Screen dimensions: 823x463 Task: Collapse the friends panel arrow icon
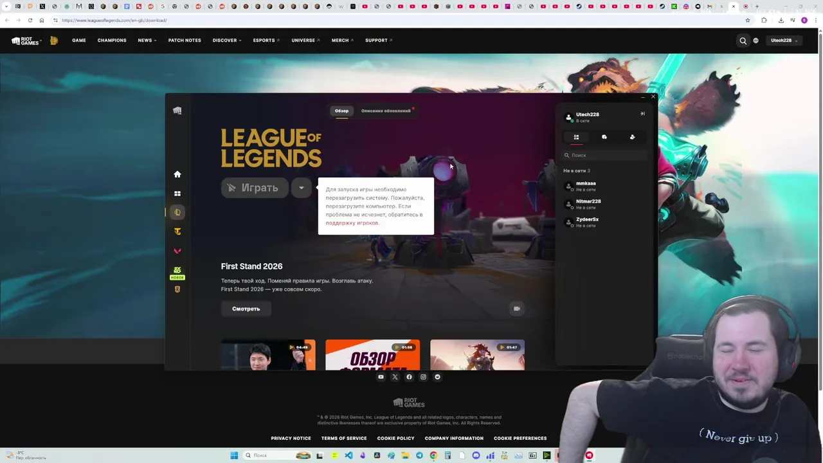click(642, 114)
